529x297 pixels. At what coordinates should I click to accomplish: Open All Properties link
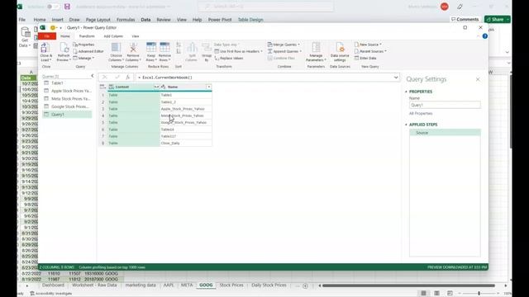point(421,114)
